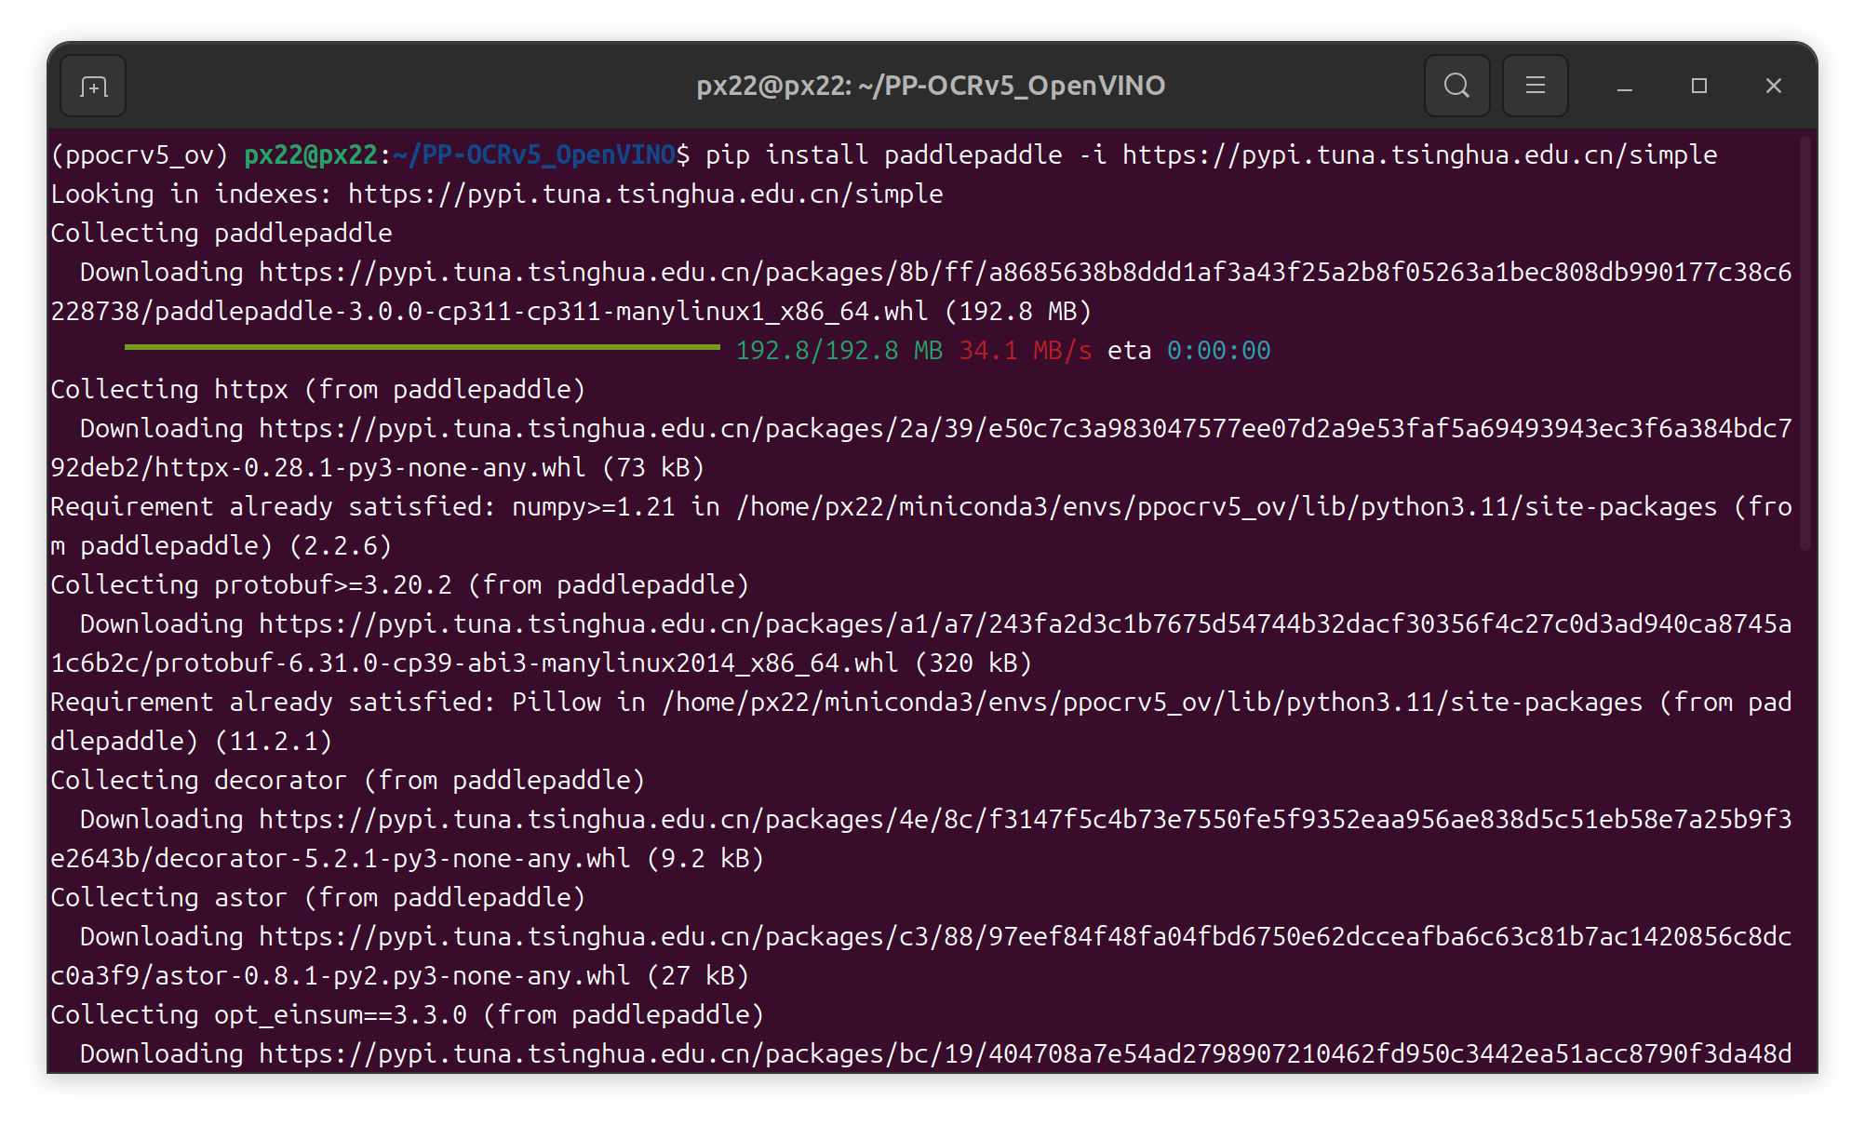Click the httpx package download URL
The height and width of the screenshot is (1126, 1865).
pos(1024,429)
